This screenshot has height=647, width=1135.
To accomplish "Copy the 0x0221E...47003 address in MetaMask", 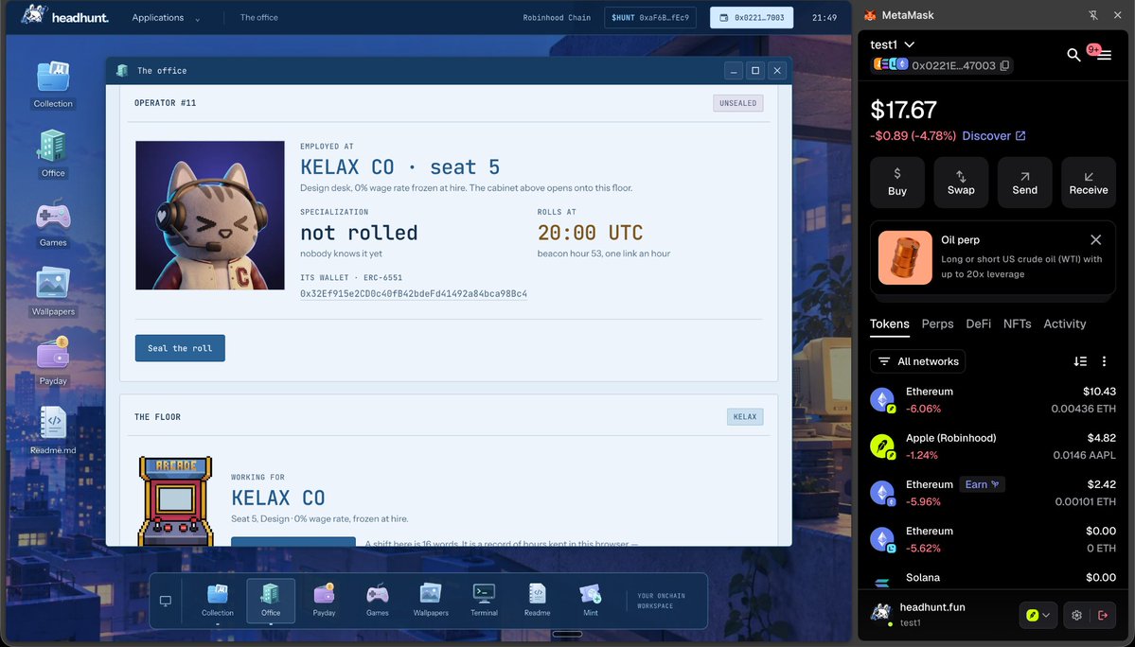I will pyautogui.click(x=1004, y=65).
